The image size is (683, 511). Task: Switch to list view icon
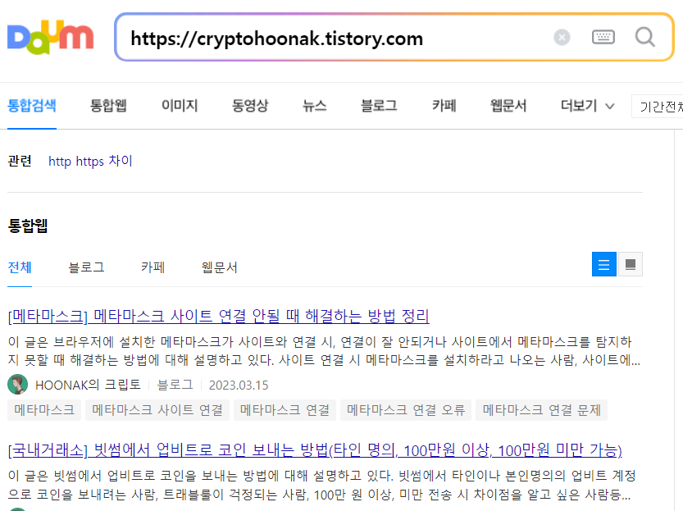tap(603, 264)
